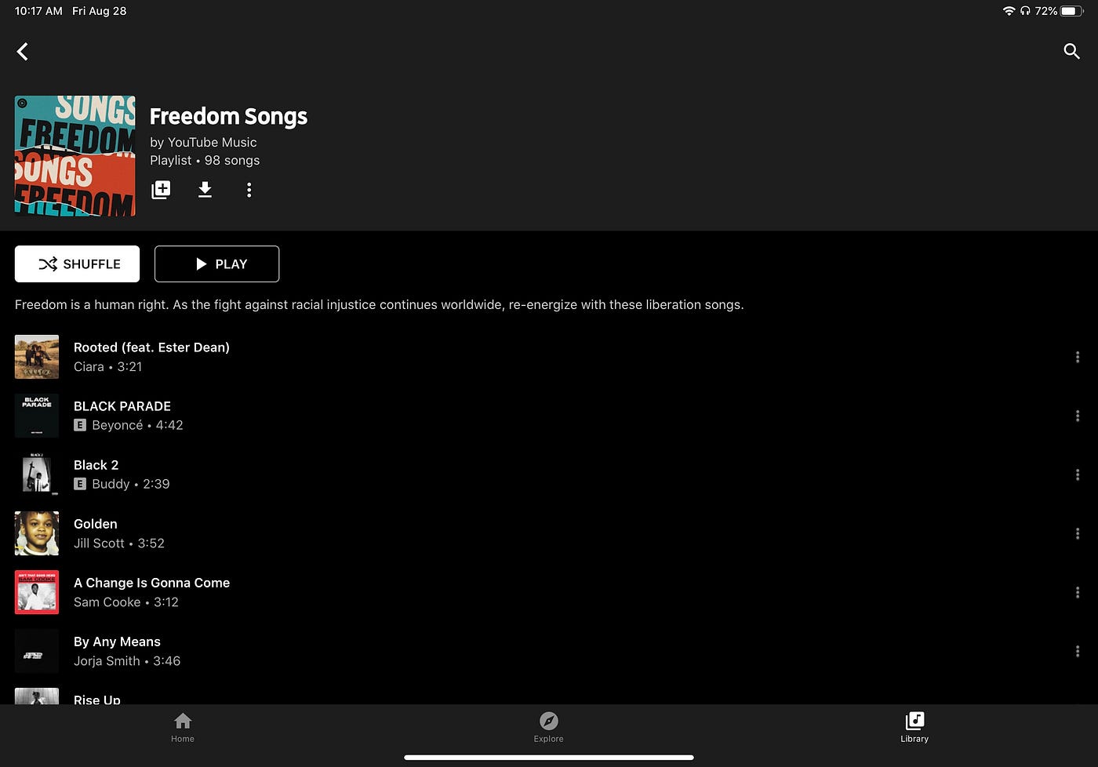Shuffle the Freedom Songs playlist
The height and width of the screenshot is (767, 1098).
tap(77, 264)
